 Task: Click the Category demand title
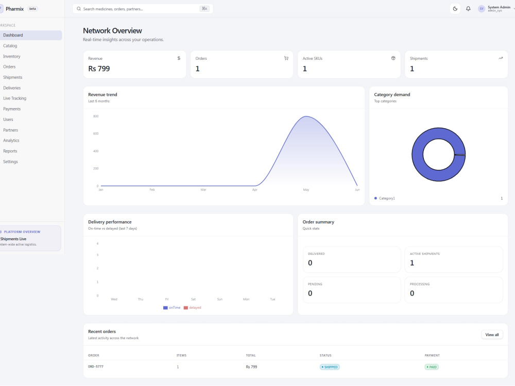point(392,95)
